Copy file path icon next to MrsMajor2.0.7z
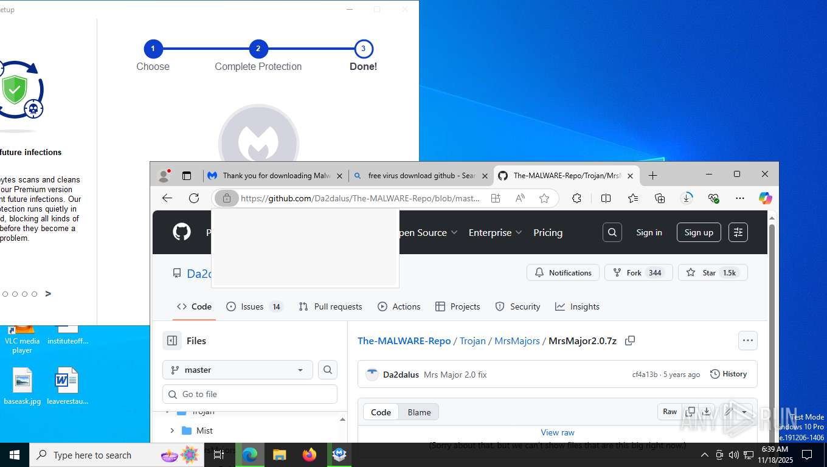This screenshot has height=467, width=827. [630, 341]
